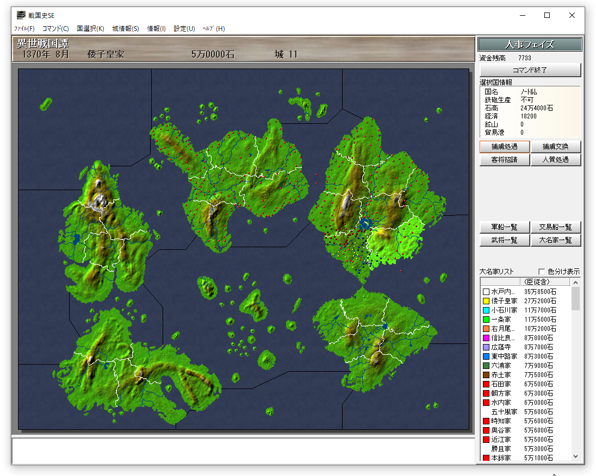Enable the 色分け表示 checkbox
596x476 pixels.
click(542, 272)
